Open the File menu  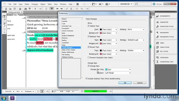[10, 4]
